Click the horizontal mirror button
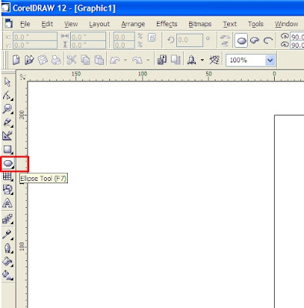The image size is (304, 308). tap(225, 38)
